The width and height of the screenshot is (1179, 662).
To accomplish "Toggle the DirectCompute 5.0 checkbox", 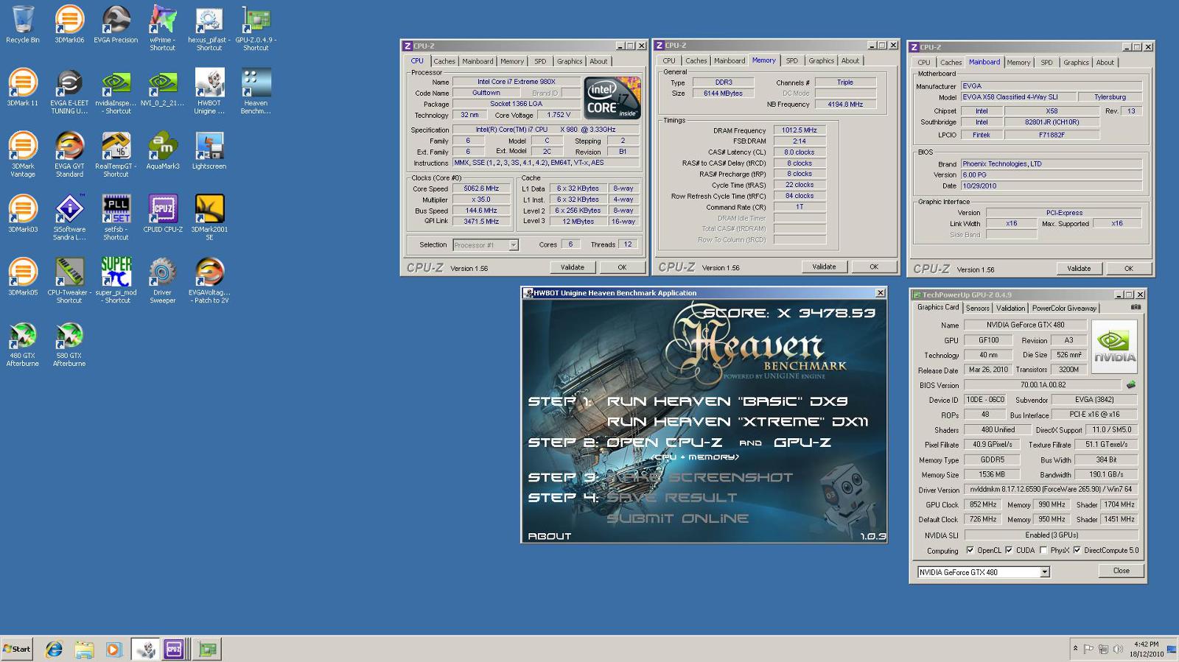I will point(1077,550).
